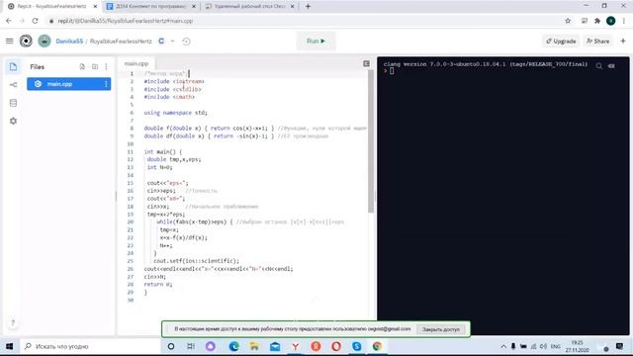Open the Danilka55 profile link
Screen dimensions: 633x356
[x=69, y=42]
